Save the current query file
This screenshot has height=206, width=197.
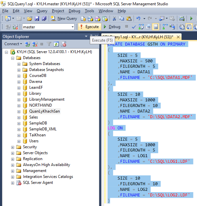pyautogui.click(x=37, y=18)
